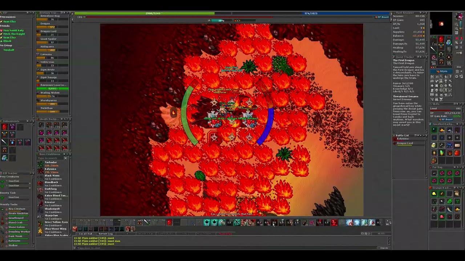Click the backpack equipment slot
This screenshot has width=465, height=261.
(449, 43)
